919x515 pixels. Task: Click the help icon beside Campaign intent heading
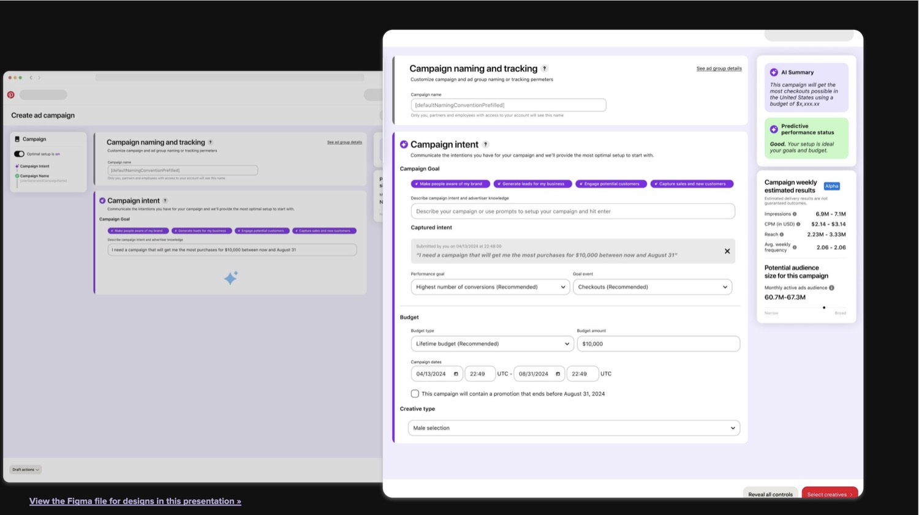tap(485, 145)
